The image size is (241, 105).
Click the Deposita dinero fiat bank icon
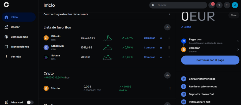[x=183, y=94]
